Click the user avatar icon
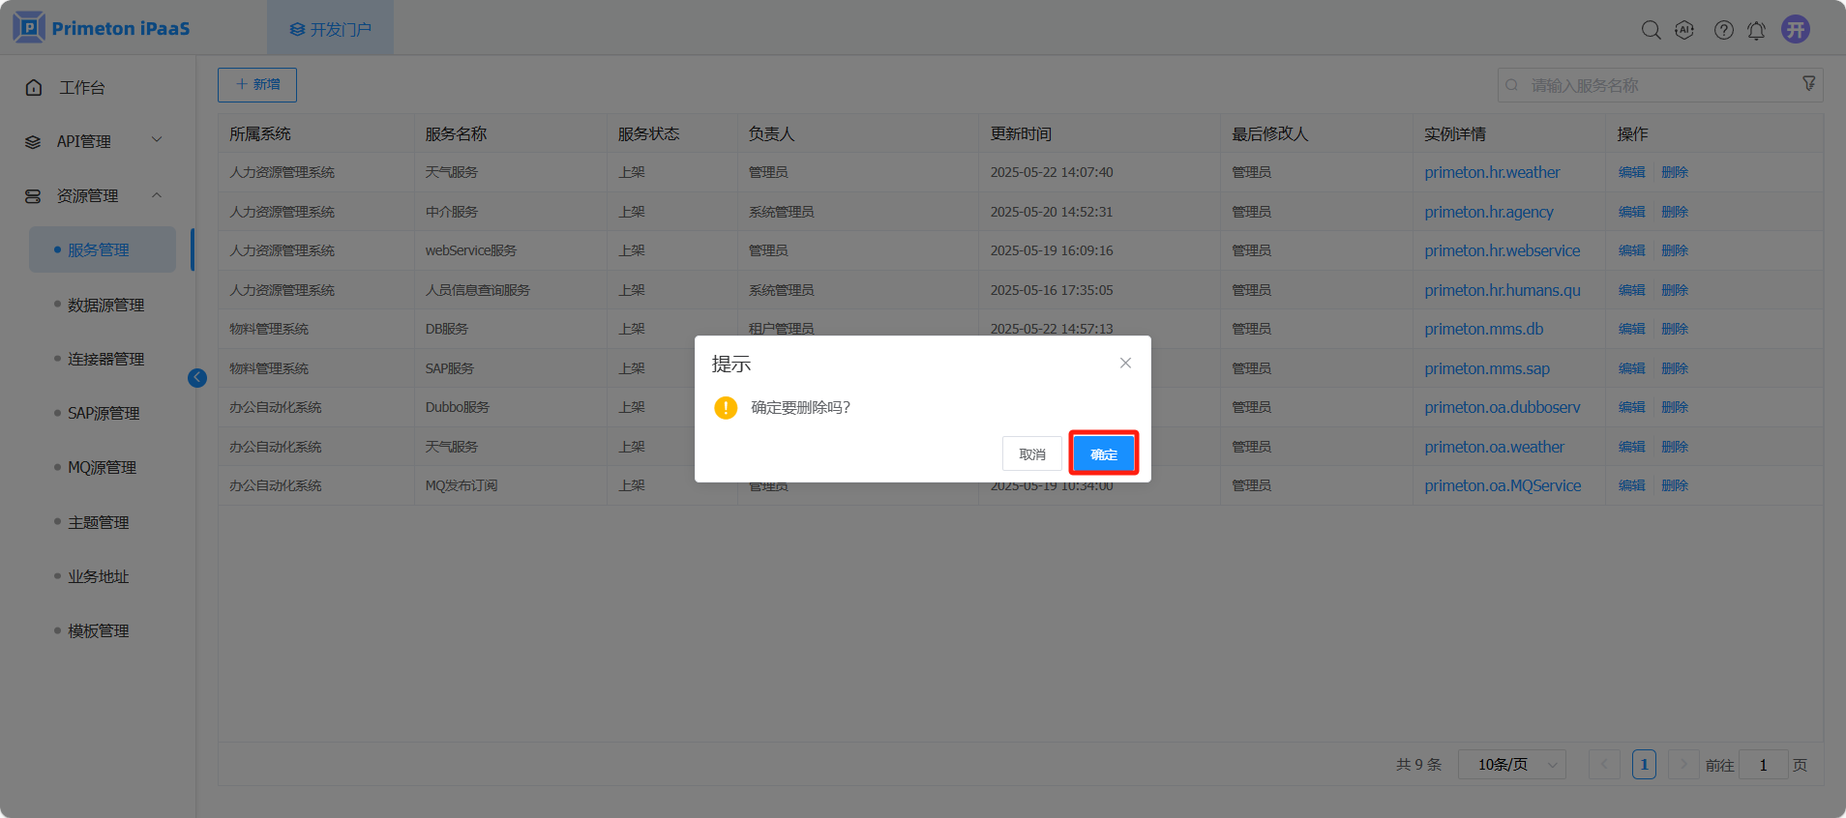The image size is (1846, 818). pos(1796,29)
